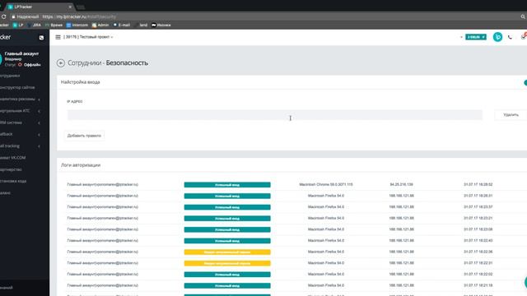Click the Главный аккаунт profile name
Image resolution: width=527 pixels, height=296 pixels.
point(21,53)
